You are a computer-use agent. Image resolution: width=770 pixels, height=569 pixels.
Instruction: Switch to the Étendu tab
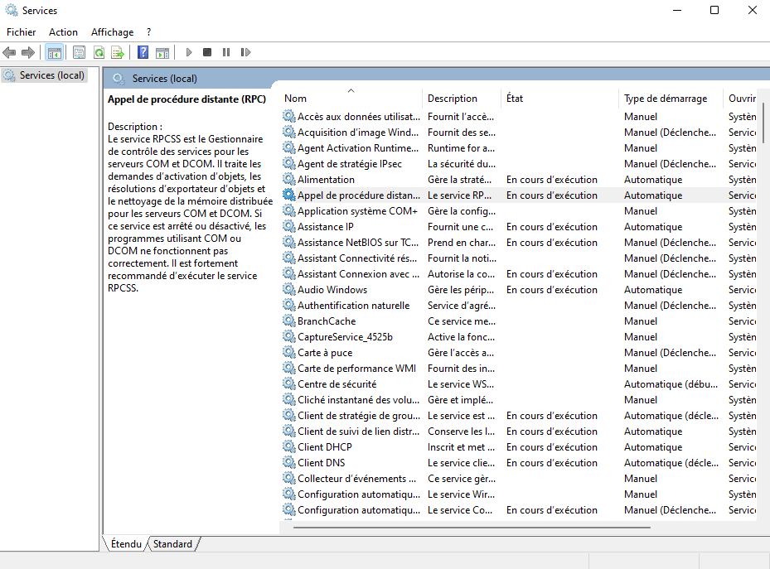pyautogui.click(x=126, y=544)
